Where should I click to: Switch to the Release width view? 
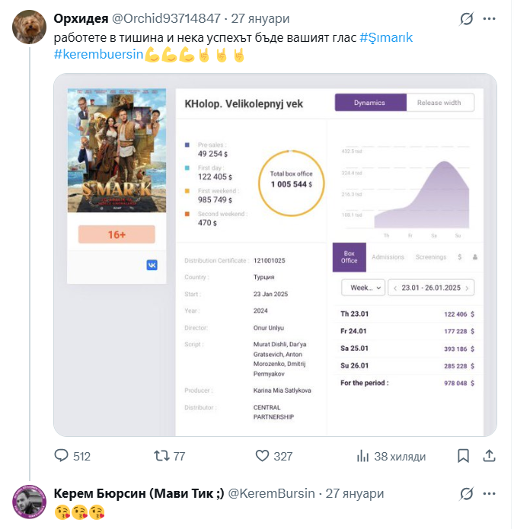click(x=439, y=103)
